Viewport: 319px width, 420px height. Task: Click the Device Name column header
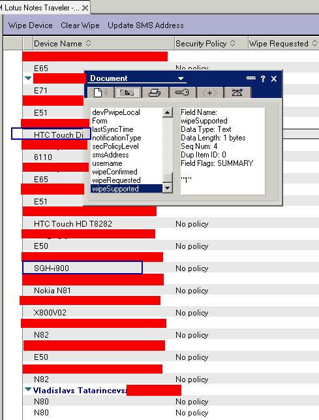[103, 43]
